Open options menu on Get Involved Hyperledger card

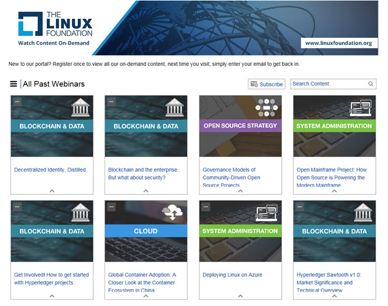pyautogui.click(x=17, y=207)
